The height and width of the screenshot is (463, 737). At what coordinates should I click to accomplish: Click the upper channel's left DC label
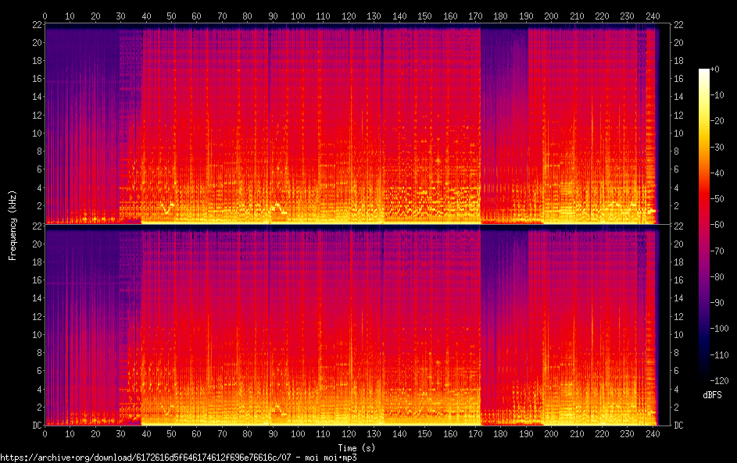(37, 226)
